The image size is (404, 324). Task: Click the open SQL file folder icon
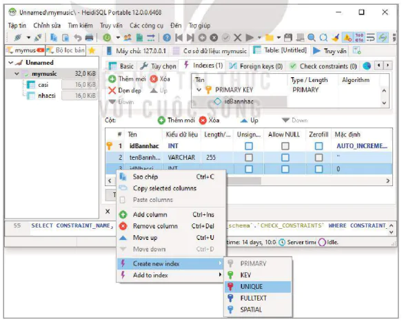coord(270,38)
